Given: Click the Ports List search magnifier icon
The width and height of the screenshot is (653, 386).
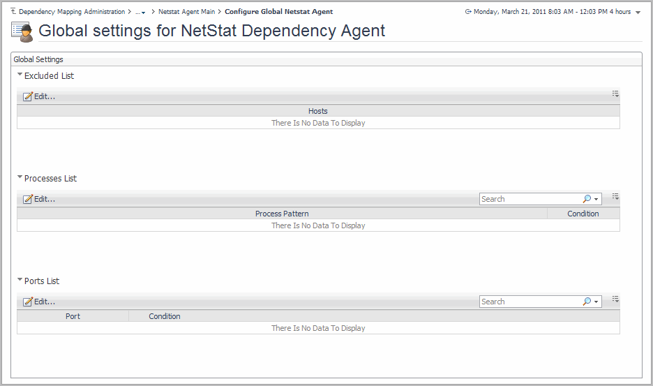Looking at the screenshot, I should [587, 302].
